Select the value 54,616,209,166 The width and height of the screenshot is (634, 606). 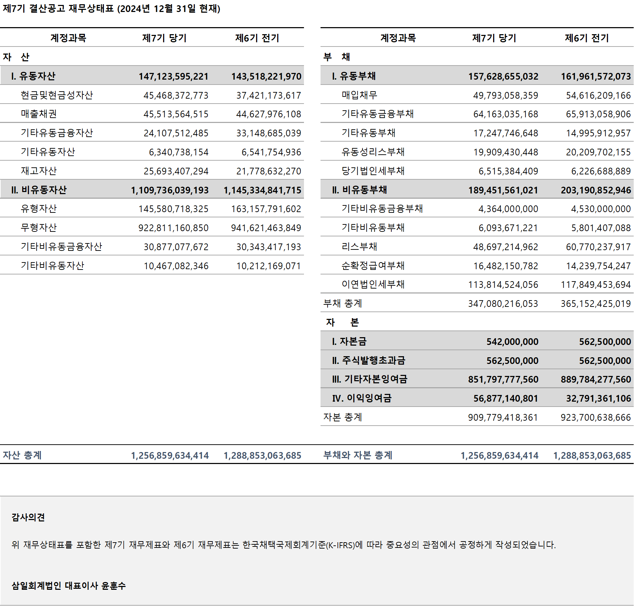coord(598,95)
